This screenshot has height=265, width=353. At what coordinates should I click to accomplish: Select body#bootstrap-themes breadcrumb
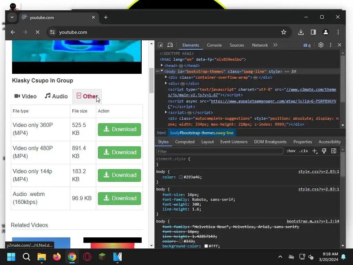click(x=202, y=133)
